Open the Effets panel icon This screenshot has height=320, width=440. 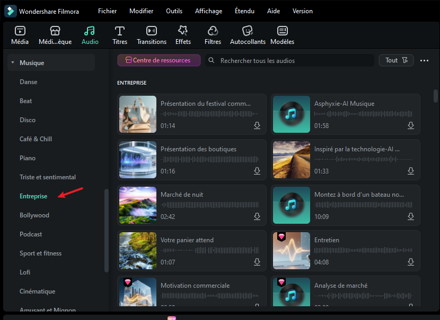(x=183, y=31)
